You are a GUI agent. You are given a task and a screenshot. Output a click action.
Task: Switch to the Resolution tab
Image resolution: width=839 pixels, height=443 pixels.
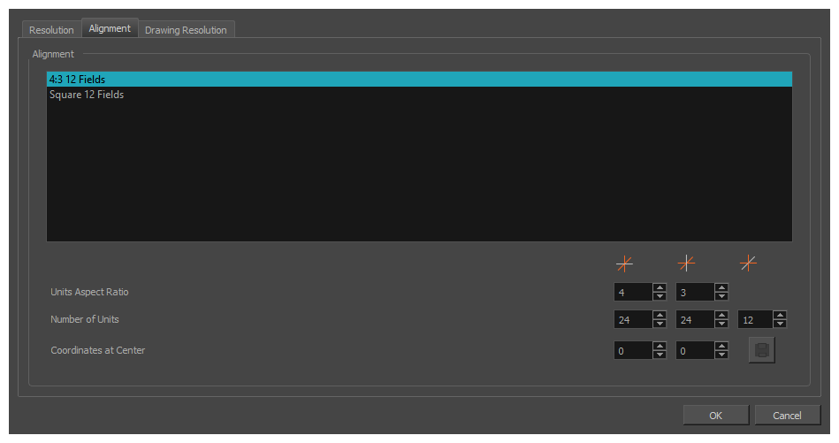51,30
